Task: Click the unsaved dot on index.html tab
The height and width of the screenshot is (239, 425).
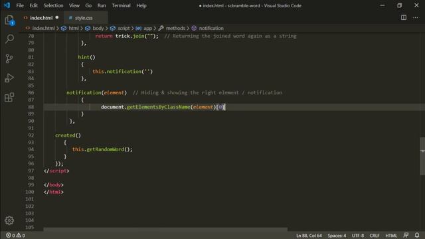Action: point(57,18)
